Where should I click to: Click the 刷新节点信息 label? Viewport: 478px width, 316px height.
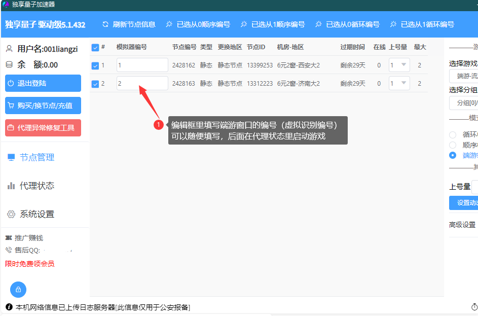[x=134, y=24]
